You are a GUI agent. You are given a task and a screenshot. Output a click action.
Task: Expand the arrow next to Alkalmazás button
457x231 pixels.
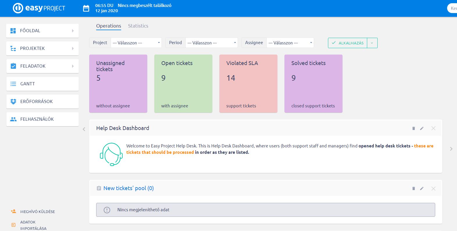point(372,43)
